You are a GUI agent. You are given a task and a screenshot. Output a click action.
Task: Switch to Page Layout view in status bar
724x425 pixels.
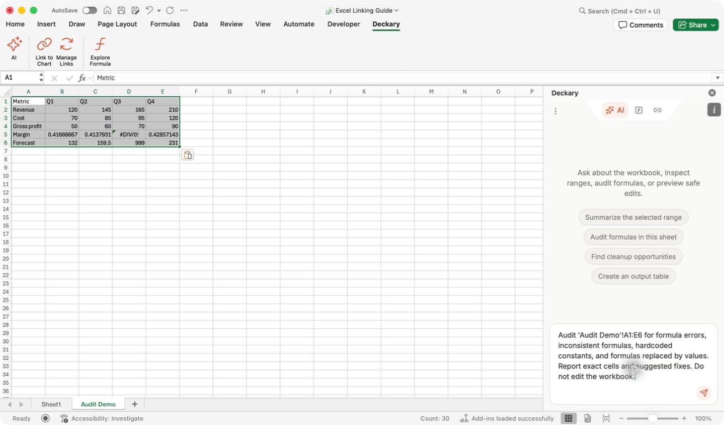click(587, 418)
